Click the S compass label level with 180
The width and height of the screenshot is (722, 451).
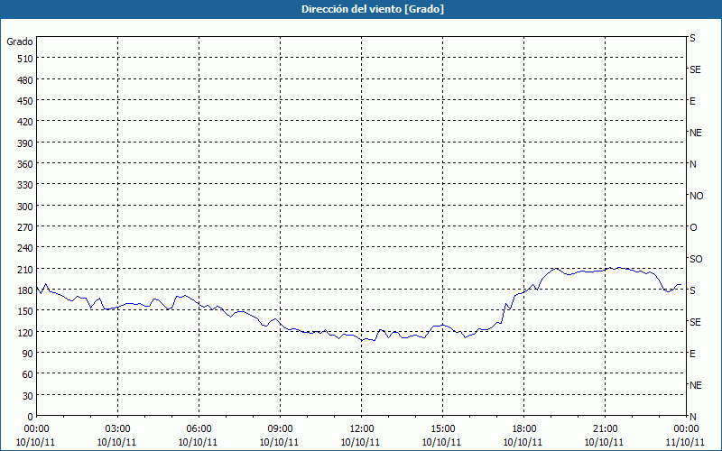tap(692, 290)
